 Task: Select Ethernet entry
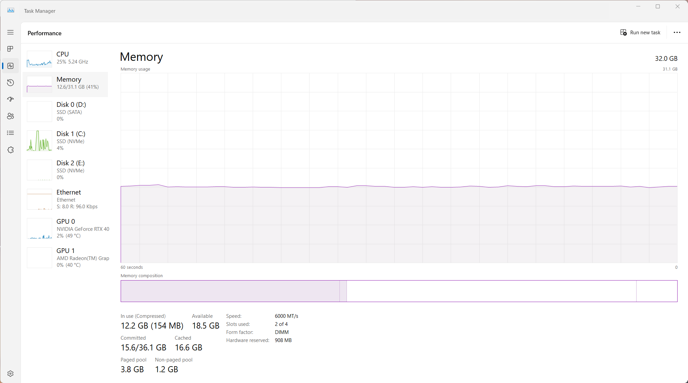[65, 199]
